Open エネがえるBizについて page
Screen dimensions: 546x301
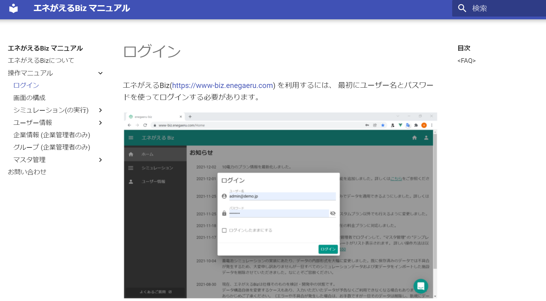click(x=41, y=60)
